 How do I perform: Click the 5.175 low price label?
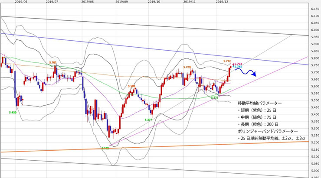(105, 149)
